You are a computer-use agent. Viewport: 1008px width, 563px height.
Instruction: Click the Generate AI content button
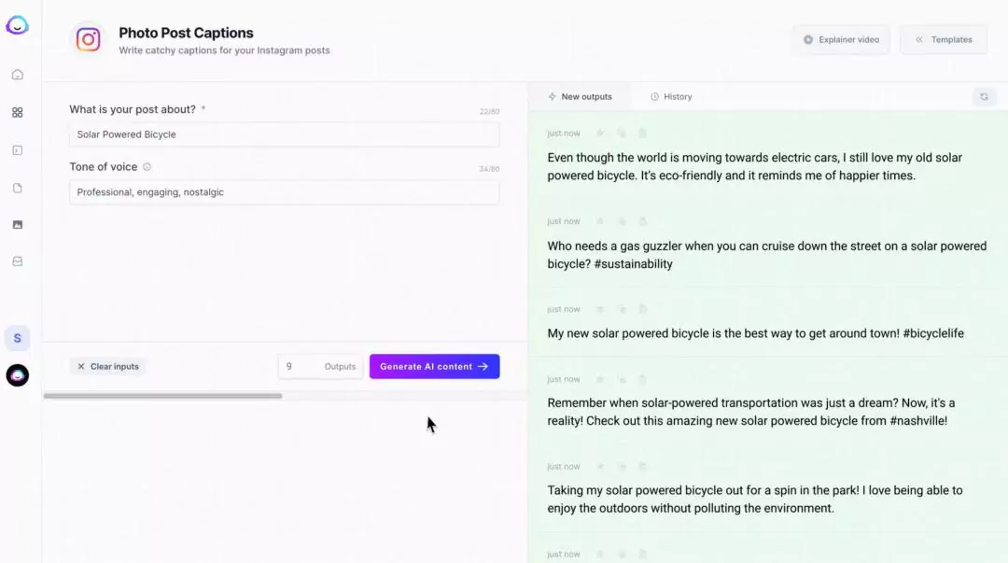click(x=435, y=366)
